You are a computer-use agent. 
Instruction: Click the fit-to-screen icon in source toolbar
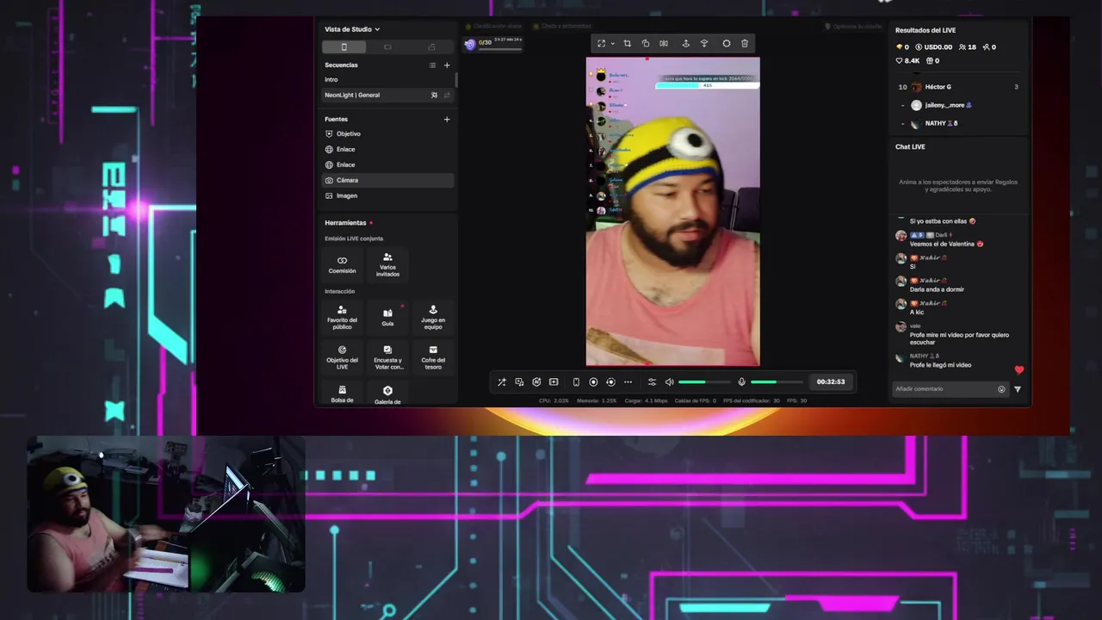[601, 43]
